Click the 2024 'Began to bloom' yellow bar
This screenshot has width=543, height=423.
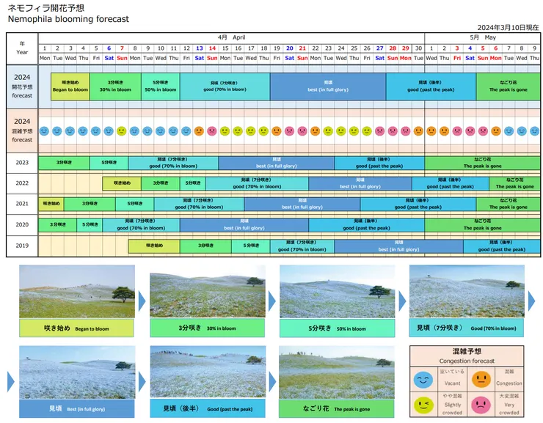[70, 87]
